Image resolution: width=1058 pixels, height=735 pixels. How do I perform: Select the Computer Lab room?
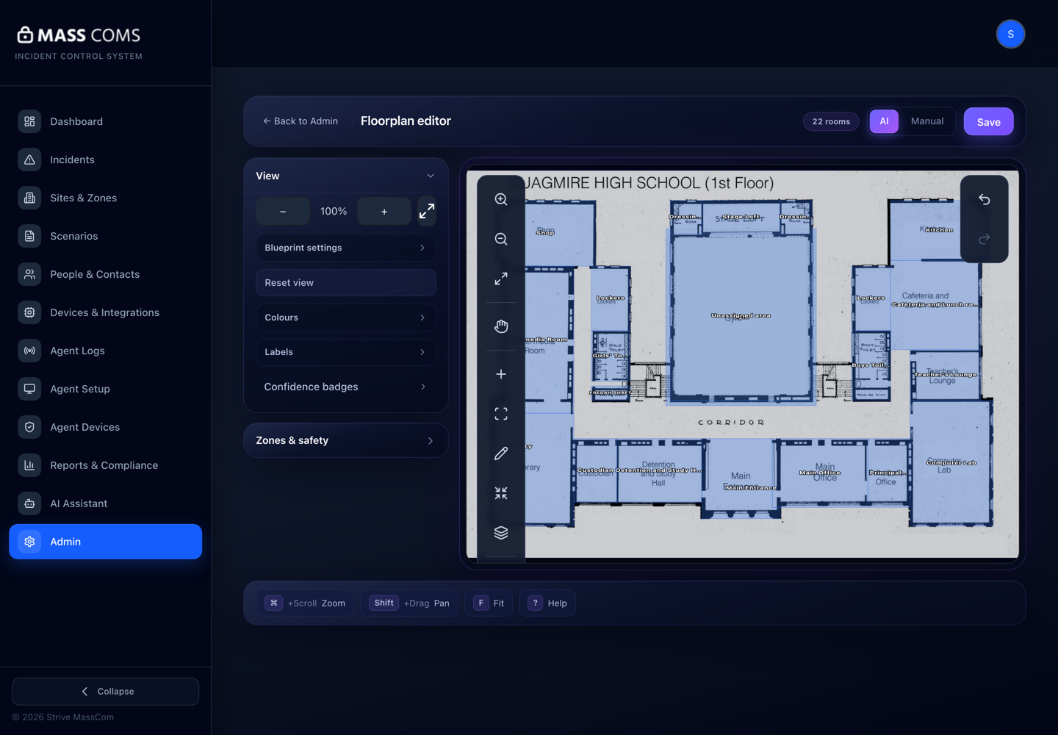[951, 463]
